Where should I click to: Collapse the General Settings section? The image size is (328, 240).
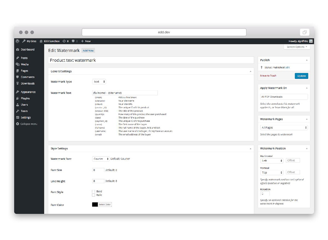(251, 71)
